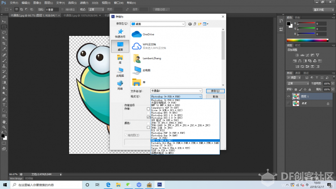The width and height of the screenshot is (336, 189).
Task: Select the Horizontal Type tool
Action: [x=4, y=105]
